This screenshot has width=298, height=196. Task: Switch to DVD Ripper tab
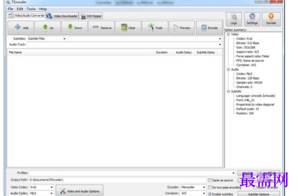click(91, 16)
